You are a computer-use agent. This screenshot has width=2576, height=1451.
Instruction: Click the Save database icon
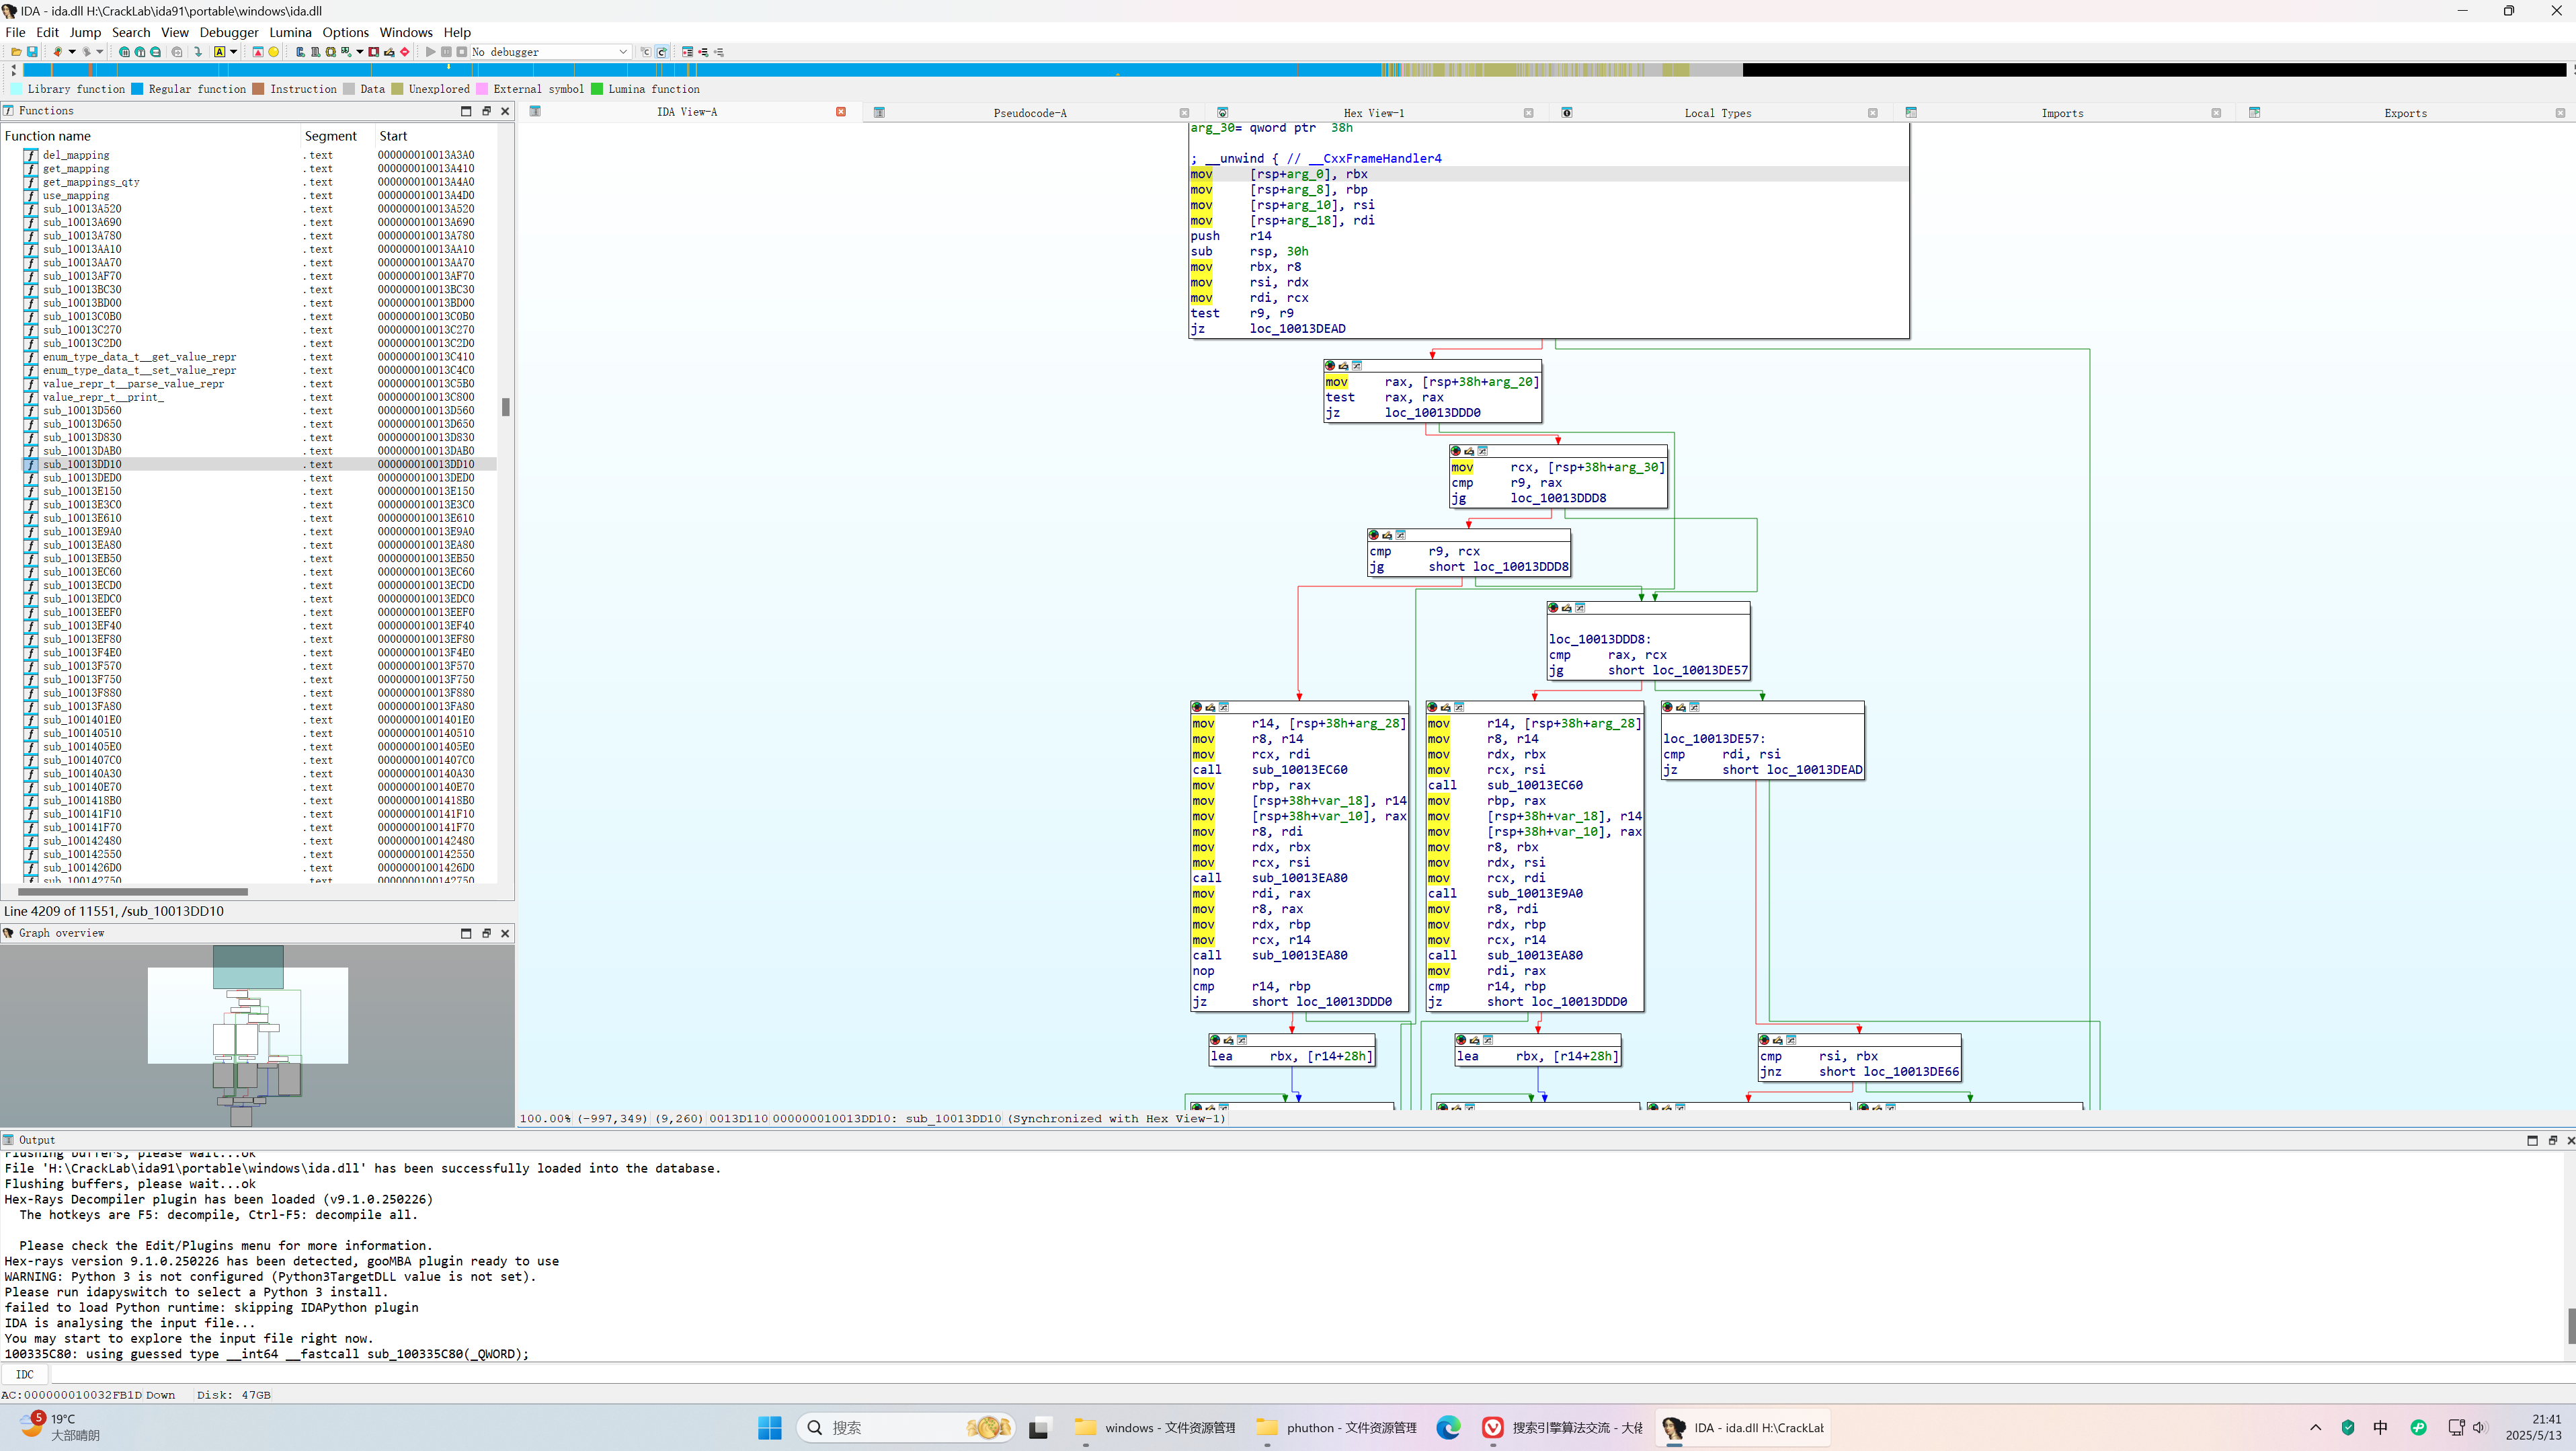click(x=32, y=52)
